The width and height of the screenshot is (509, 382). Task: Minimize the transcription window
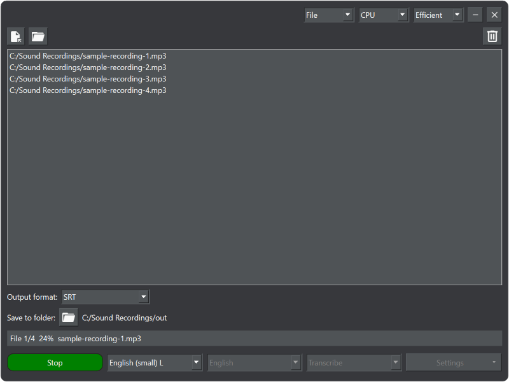tap(475, 15)
